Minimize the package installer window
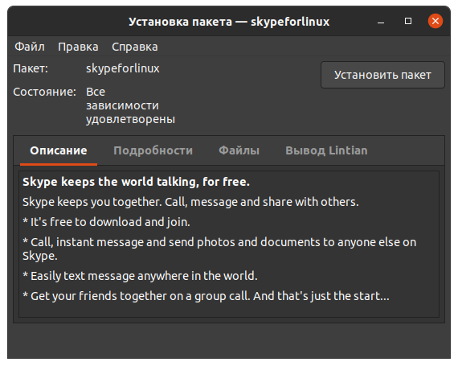Image resolution: width=458 pixels, height=366 pixels. coord(381,22)
